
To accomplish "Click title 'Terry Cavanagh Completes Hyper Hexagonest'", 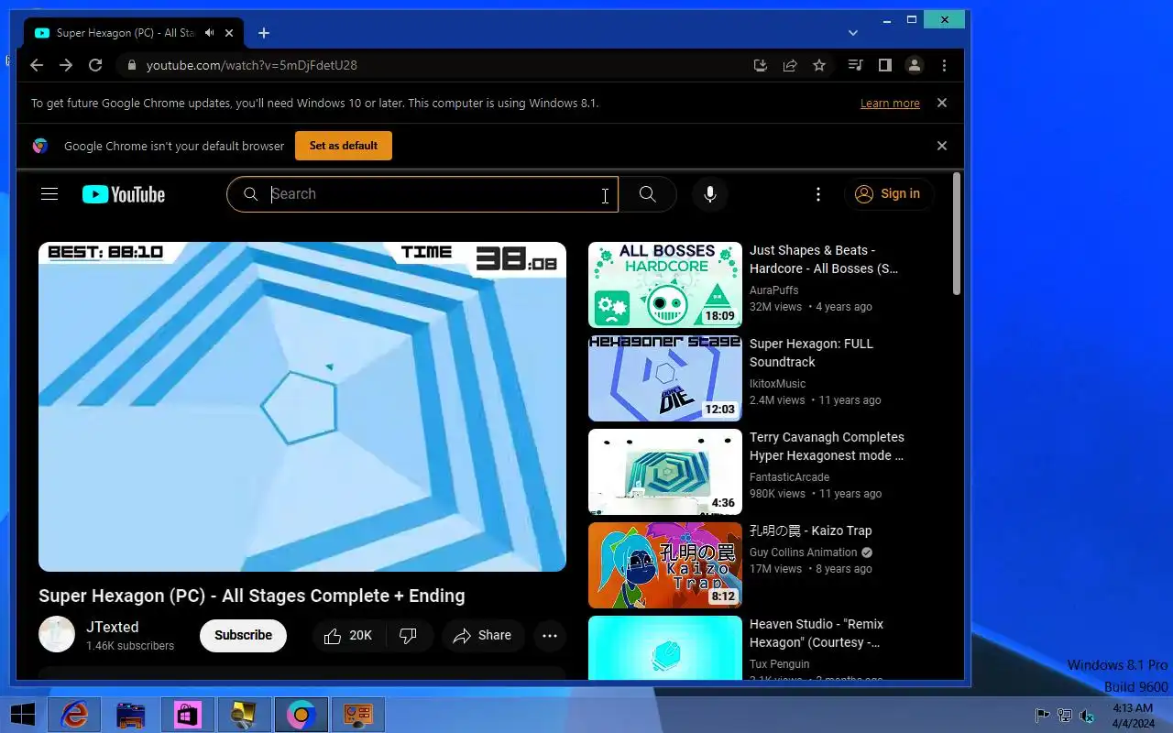I will tap(827, 446).
